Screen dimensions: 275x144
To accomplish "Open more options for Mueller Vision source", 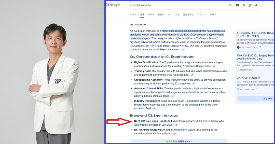I will click(x=255, y=70).
